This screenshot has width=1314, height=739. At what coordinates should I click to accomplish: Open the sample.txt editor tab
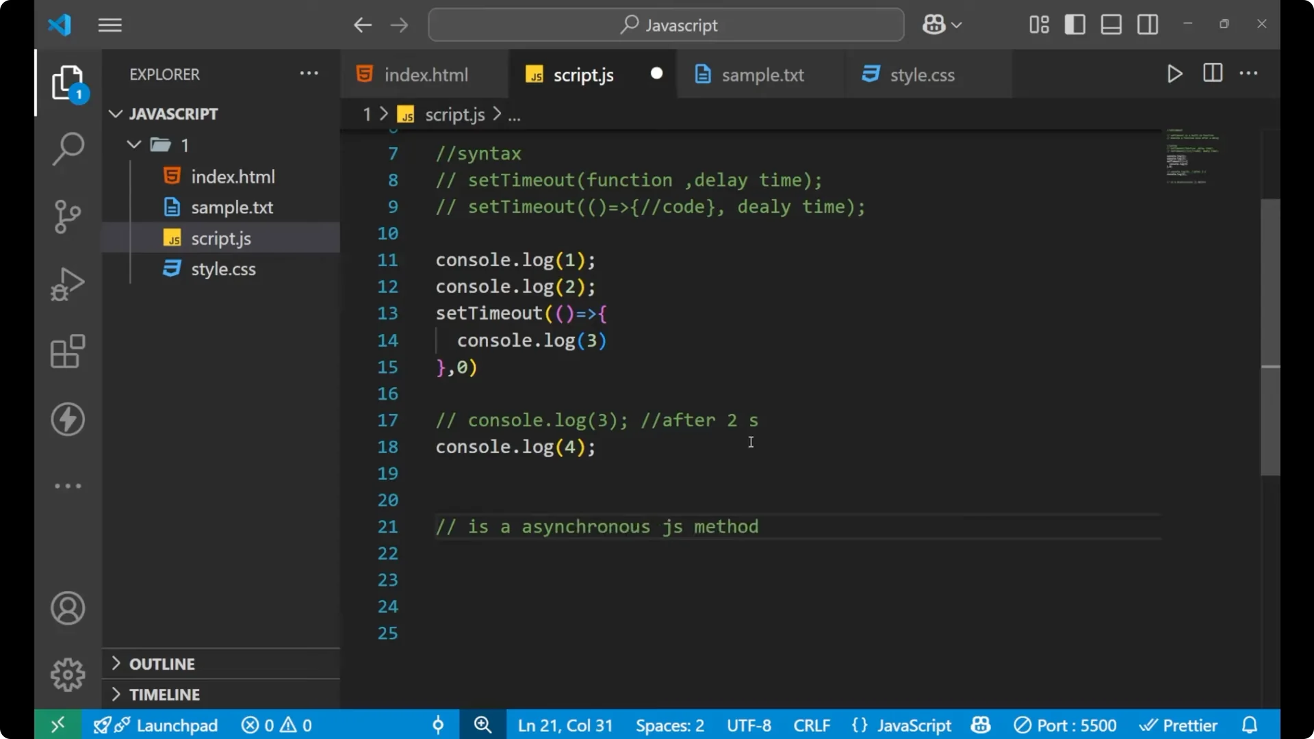pos(764,74)
